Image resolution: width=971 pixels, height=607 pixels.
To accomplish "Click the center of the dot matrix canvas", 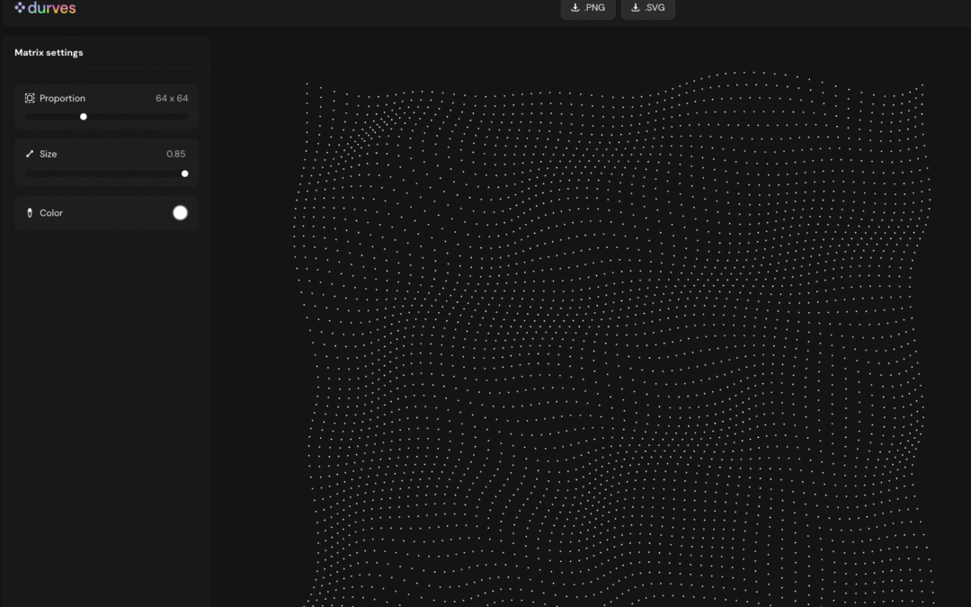I will click(613, 340).
